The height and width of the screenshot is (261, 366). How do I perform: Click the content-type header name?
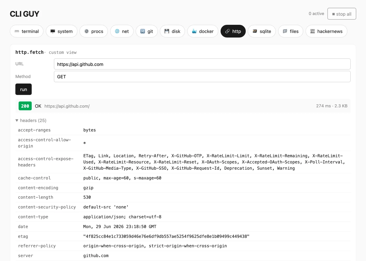tap(33, 217)
